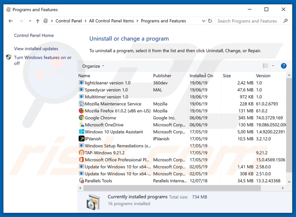Open Turn Windows features on or off
The image size is (296, 217).
[43, 60]
